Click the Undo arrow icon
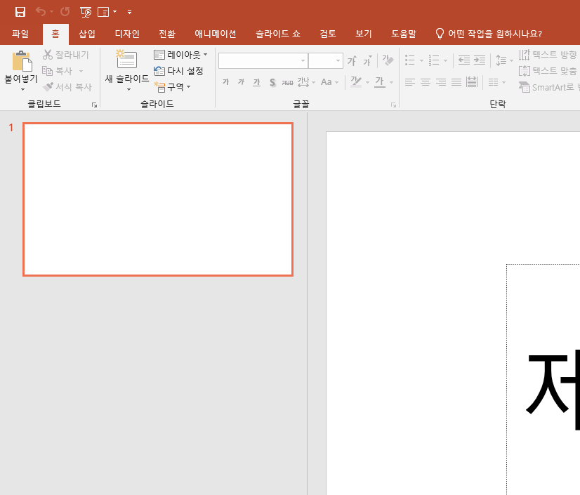Viewport: 580px width, 495px height. pos(41,12)
